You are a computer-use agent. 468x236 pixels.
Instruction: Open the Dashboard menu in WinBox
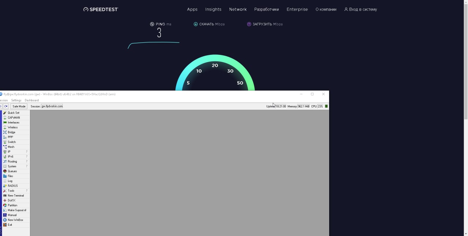[x=32, y=100]
